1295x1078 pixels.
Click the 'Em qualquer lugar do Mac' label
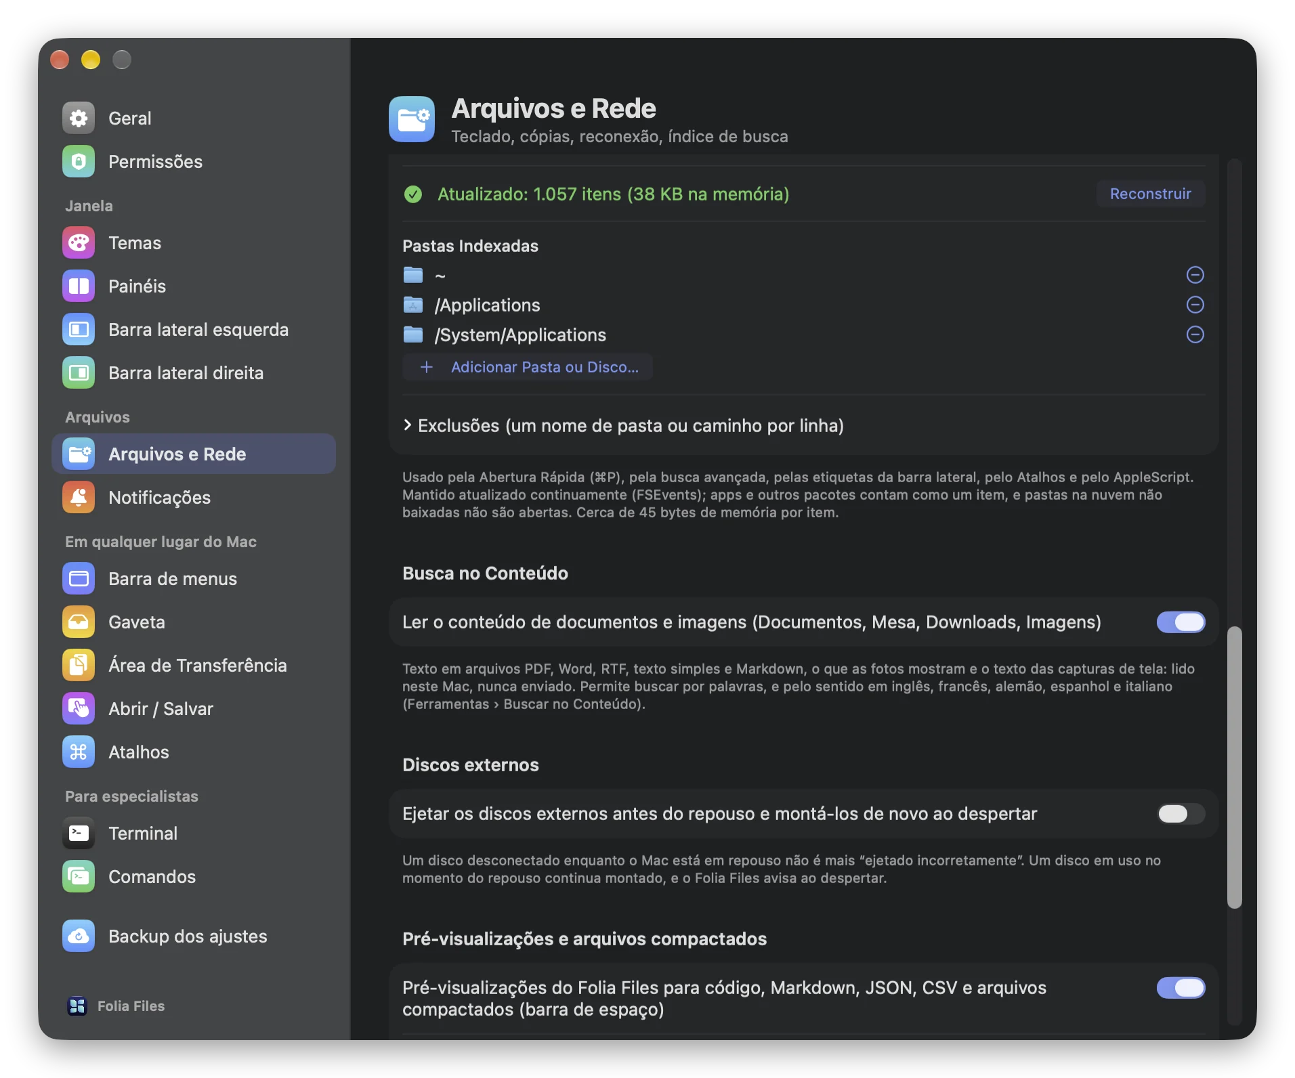pyautogui.click(x=161, y=542)
